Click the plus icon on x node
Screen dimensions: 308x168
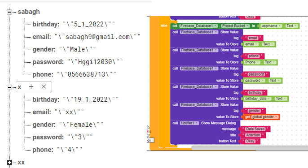pos(31,86)
